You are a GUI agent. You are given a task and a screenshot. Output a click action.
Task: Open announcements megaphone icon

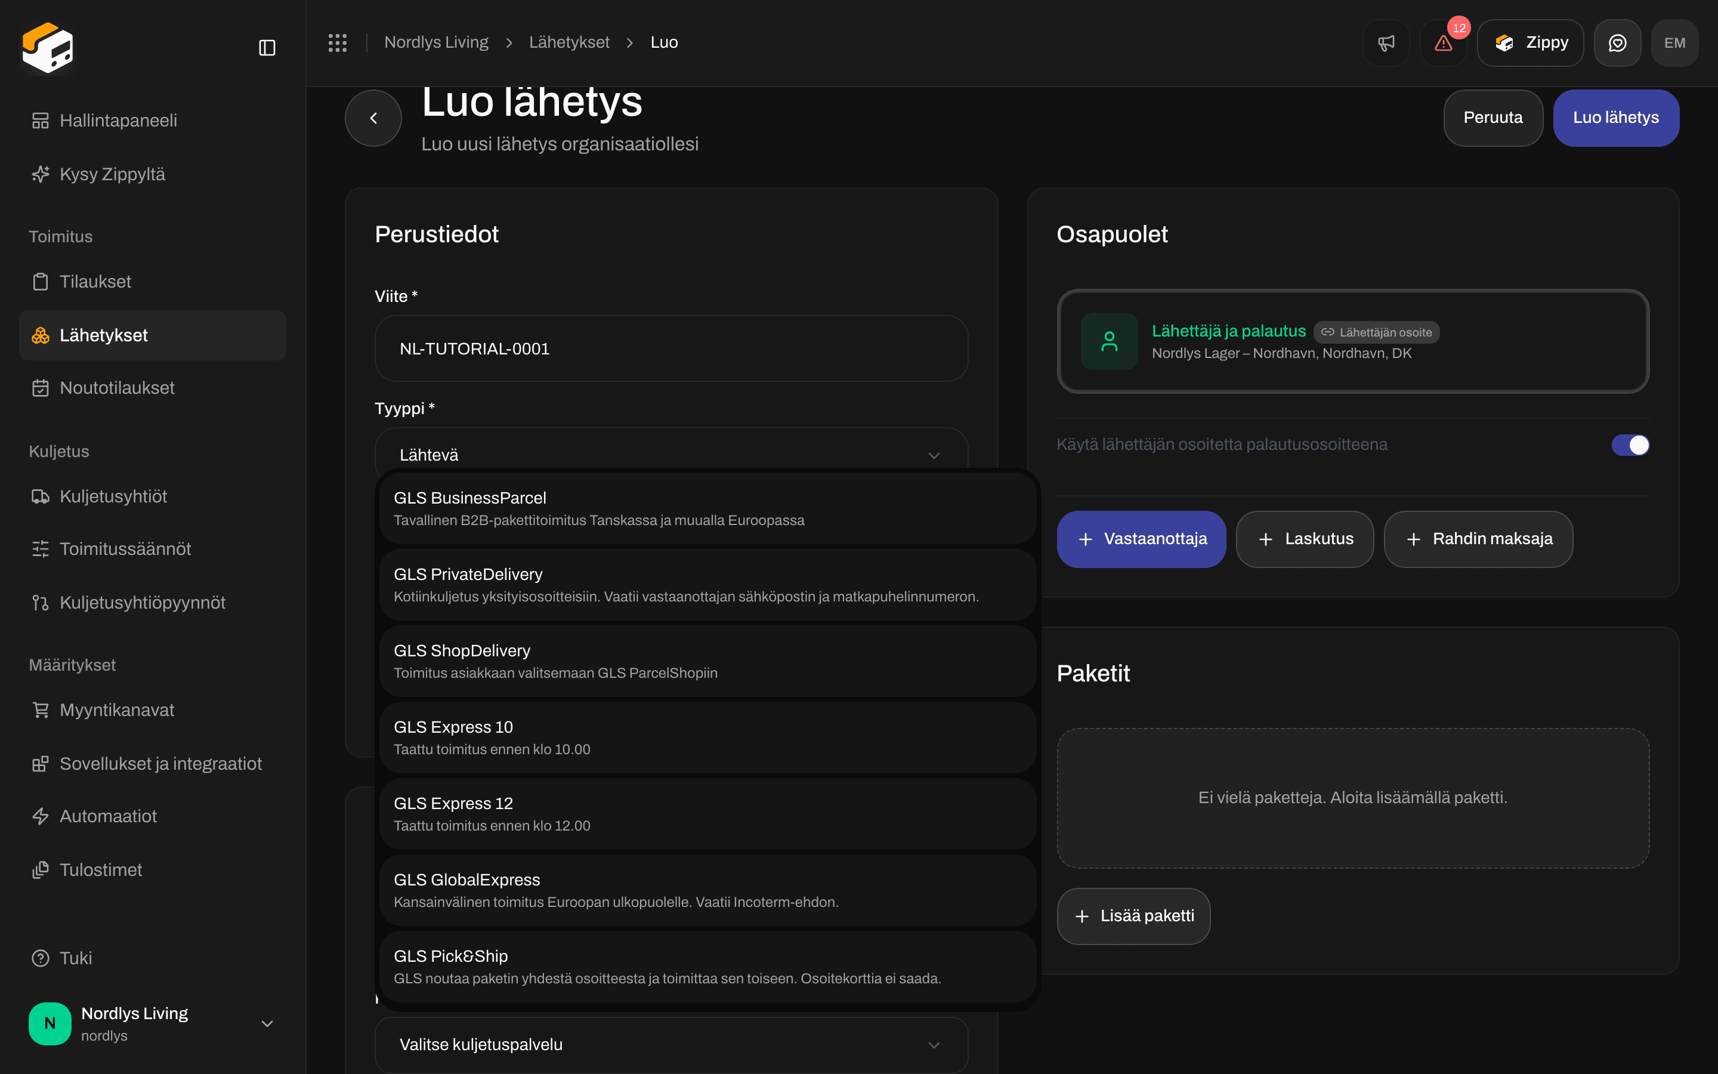(x=1386, y=42)
